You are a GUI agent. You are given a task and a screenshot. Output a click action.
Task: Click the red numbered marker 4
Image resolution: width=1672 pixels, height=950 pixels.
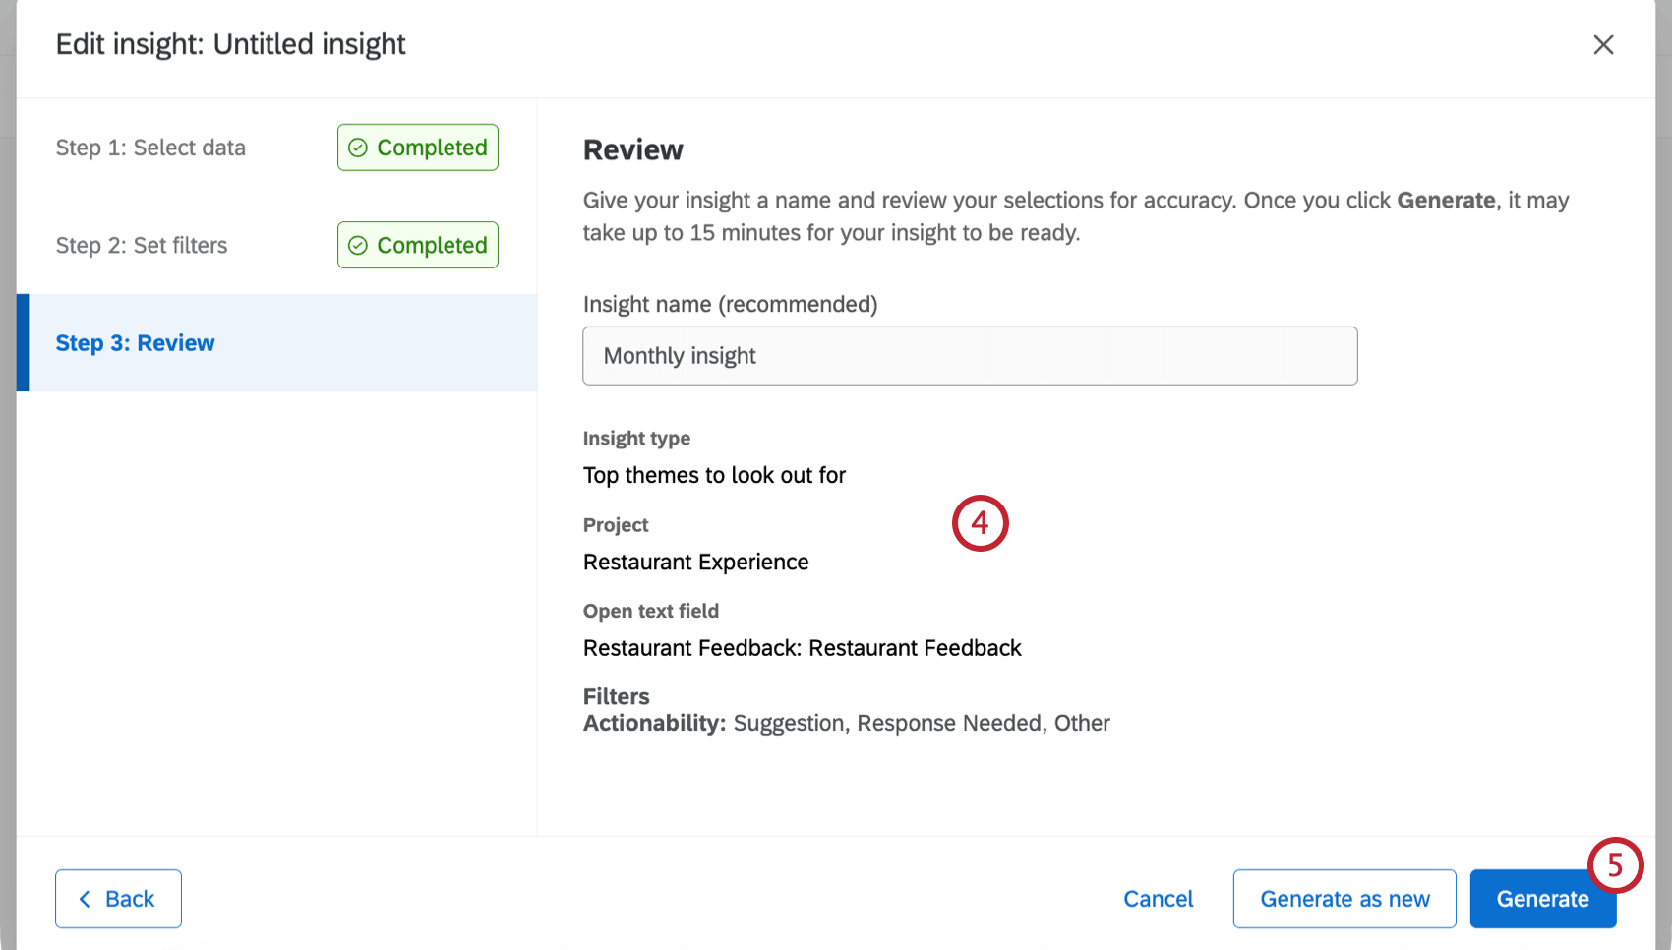coord(981,523)
